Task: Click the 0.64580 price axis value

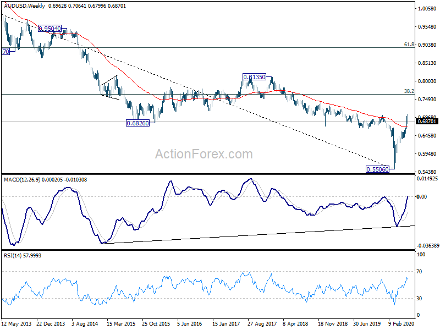Action: pos(427,136)
